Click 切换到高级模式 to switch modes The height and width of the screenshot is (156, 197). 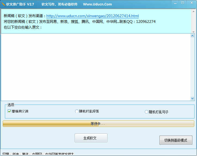[x=176, y=140]
